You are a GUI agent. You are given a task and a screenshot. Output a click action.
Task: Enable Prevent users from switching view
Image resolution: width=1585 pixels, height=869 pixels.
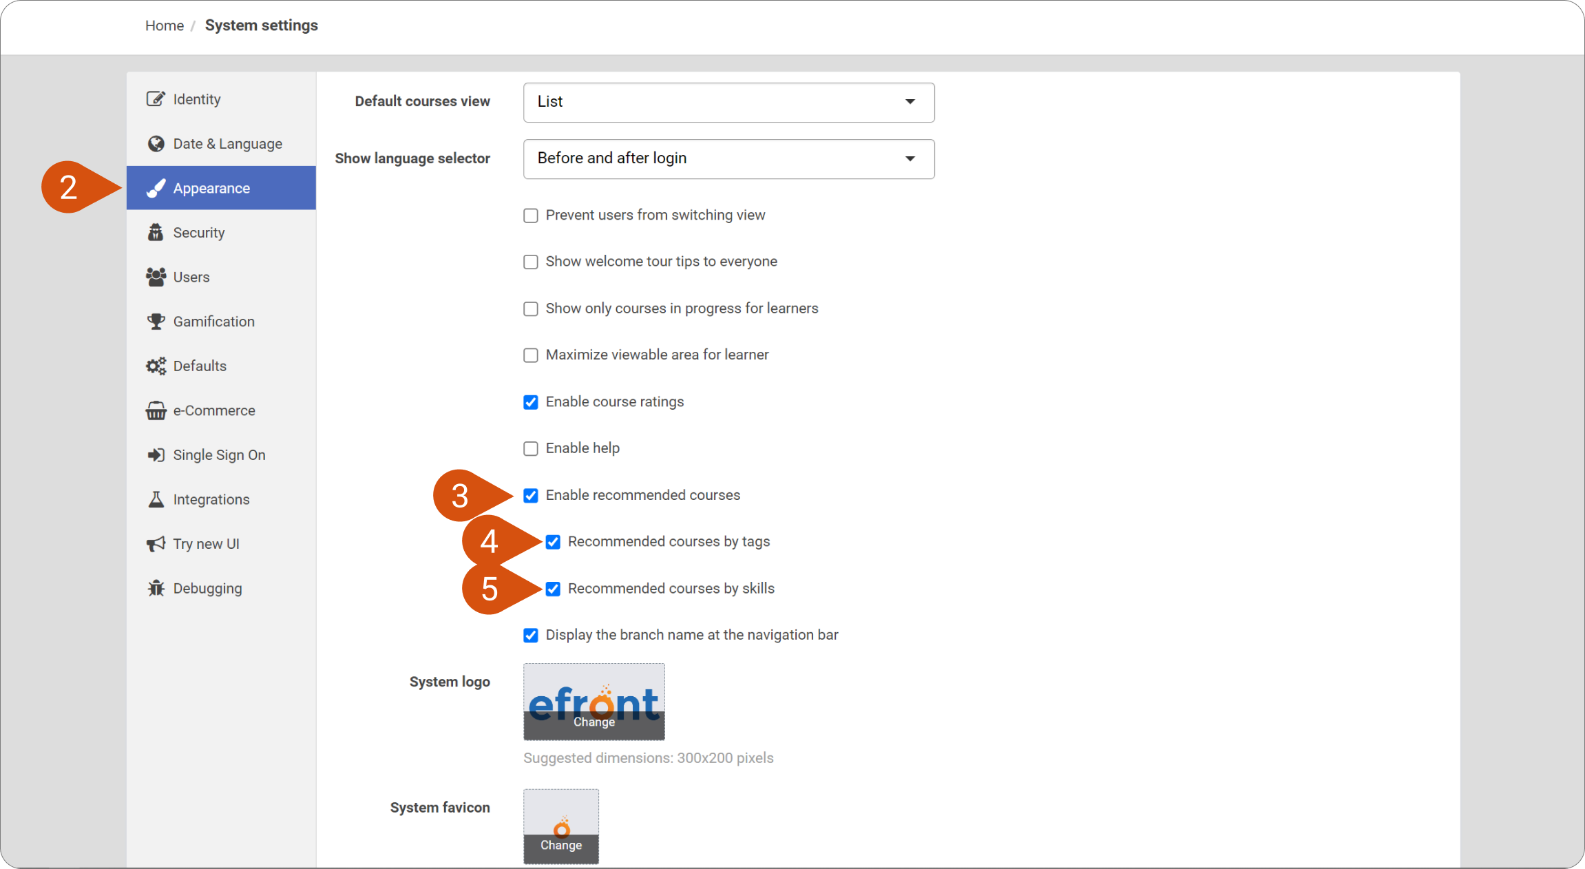tap(531, 216)
